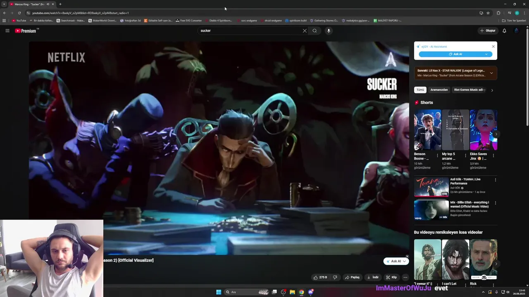Select the Riot Games Music chip

469,90
